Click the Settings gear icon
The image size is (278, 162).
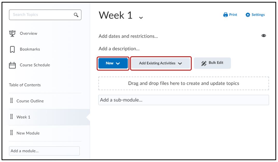(x=247, y=15)
